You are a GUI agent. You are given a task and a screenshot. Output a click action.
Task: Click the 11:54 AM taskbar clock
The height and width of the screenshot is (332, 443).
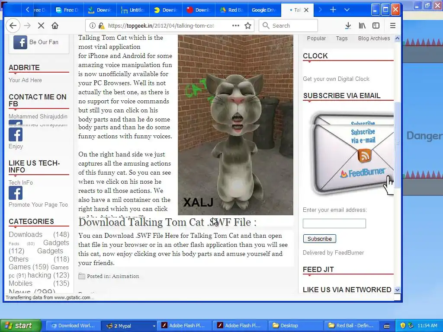point(427,326)
